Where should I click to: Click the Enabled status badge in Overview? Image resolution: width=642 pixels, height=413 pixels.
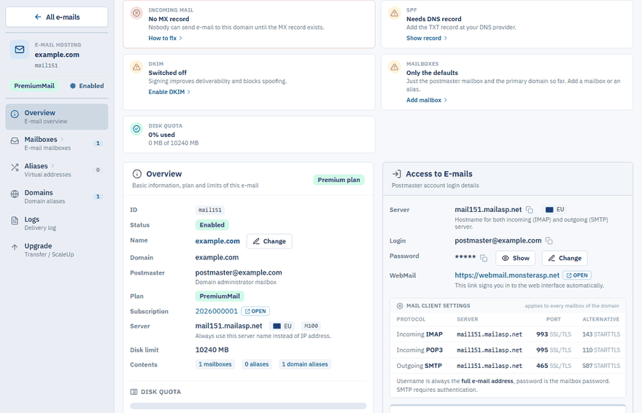click(212, 225)
